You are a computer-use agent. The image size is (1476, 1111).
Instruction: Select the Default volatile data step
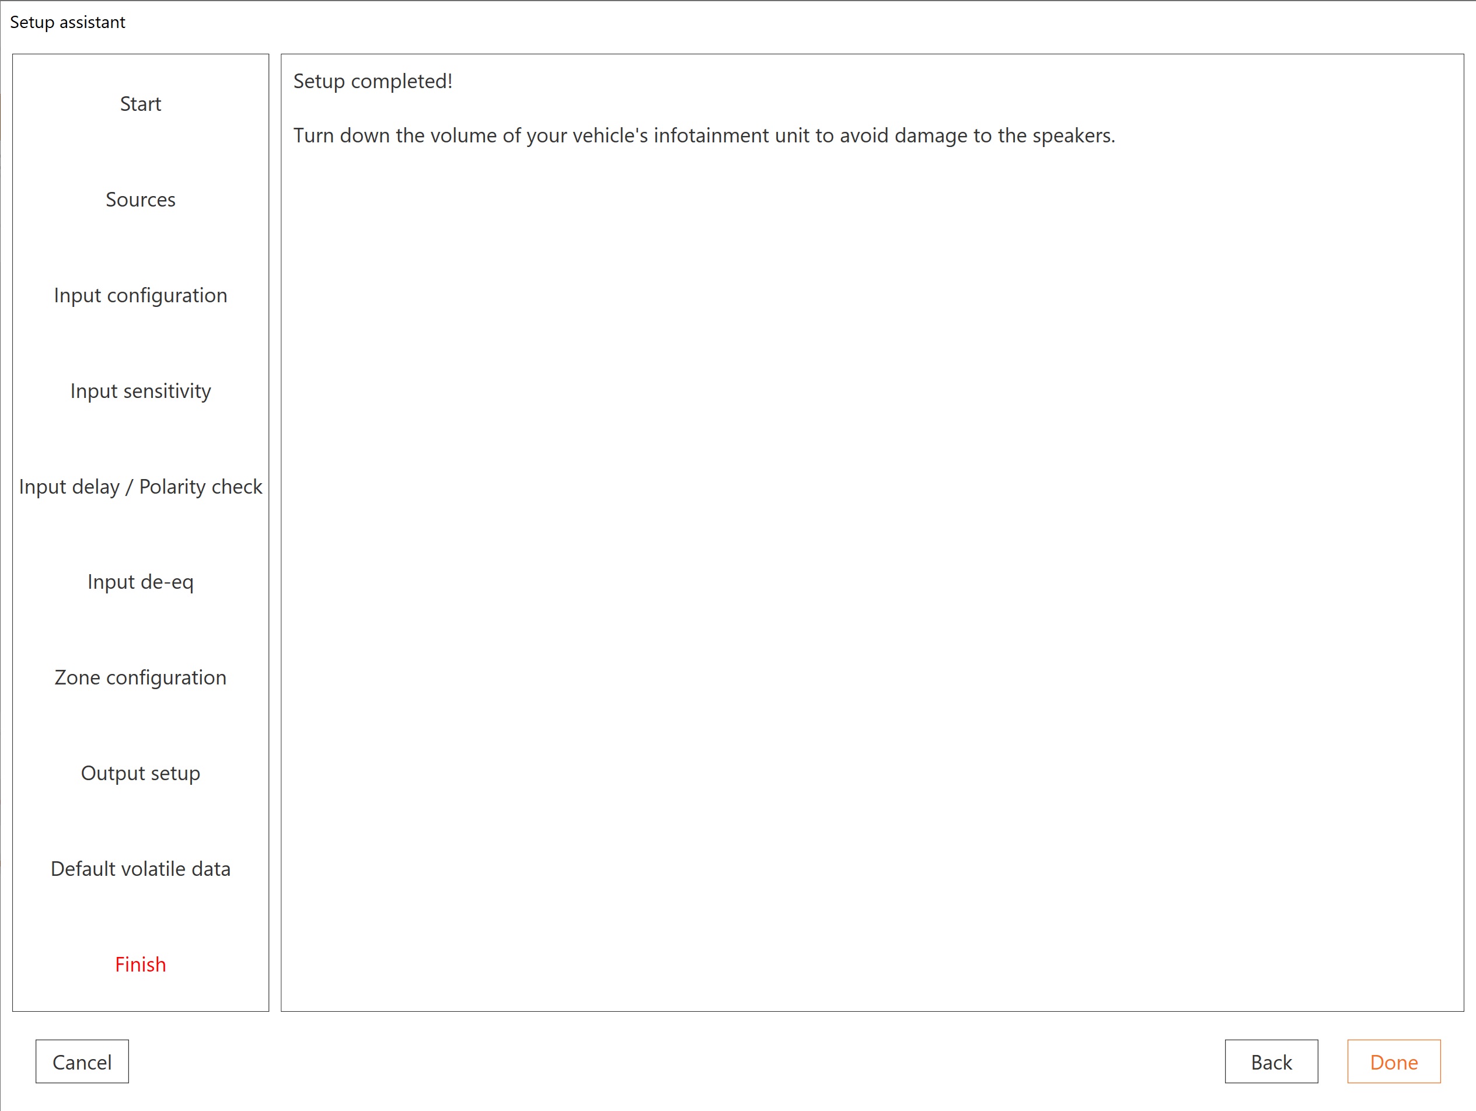pos(140,869)
